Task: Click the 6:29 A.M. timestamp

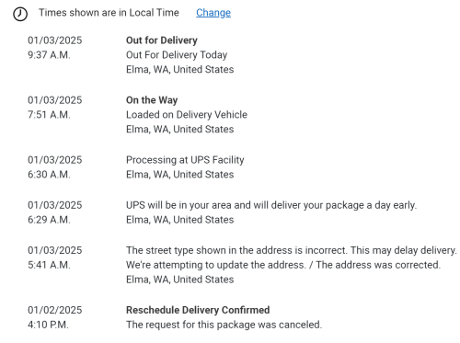Action: 49,220
